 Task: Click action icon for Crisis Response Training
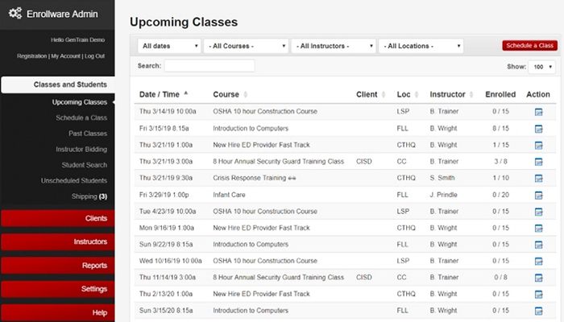538,178
